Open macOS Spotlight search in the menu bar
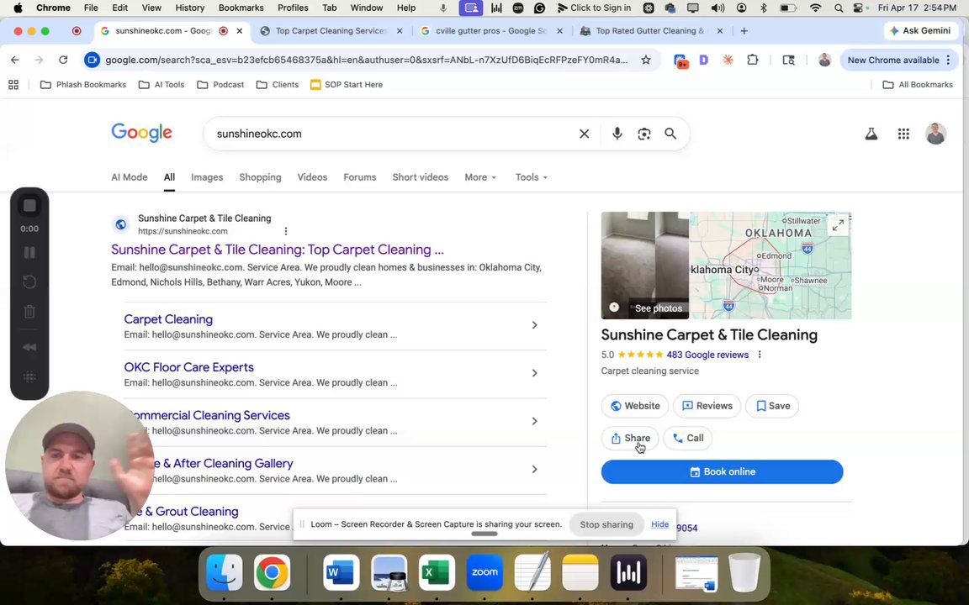969x605 pixels. pos(838,8)
